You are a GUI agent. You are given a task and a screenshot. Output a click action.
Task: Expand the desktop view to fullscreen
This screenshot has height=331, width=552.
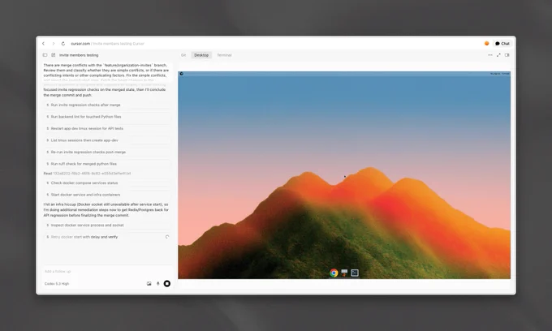point(498,55)
